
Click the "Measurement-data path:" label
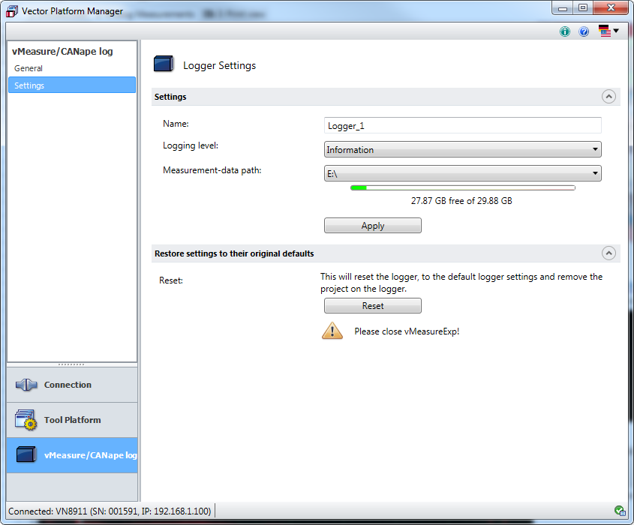click(x=212, y=170)
